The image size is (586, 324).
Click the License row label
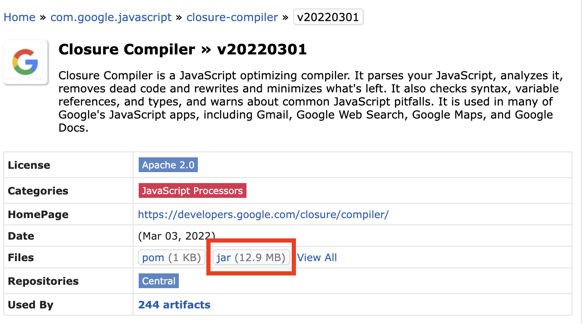(29, 165)
